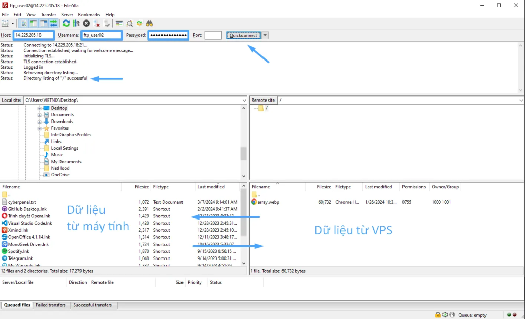The image size is (525, 319).
Task: Sort local files by Last modified column
Action: 211,187
